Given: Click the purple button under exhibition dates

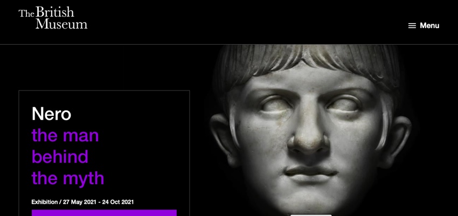Looking at the screenshot, I should click(x=104, y=213).
